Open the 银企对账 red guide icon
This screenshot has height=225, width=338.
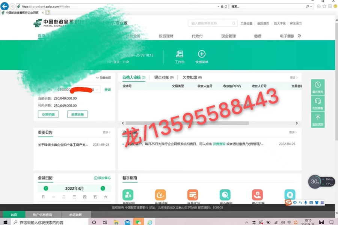[257, 195]
